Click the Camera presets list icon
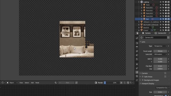Screen dimensions: 171x96 click(165, 73)
